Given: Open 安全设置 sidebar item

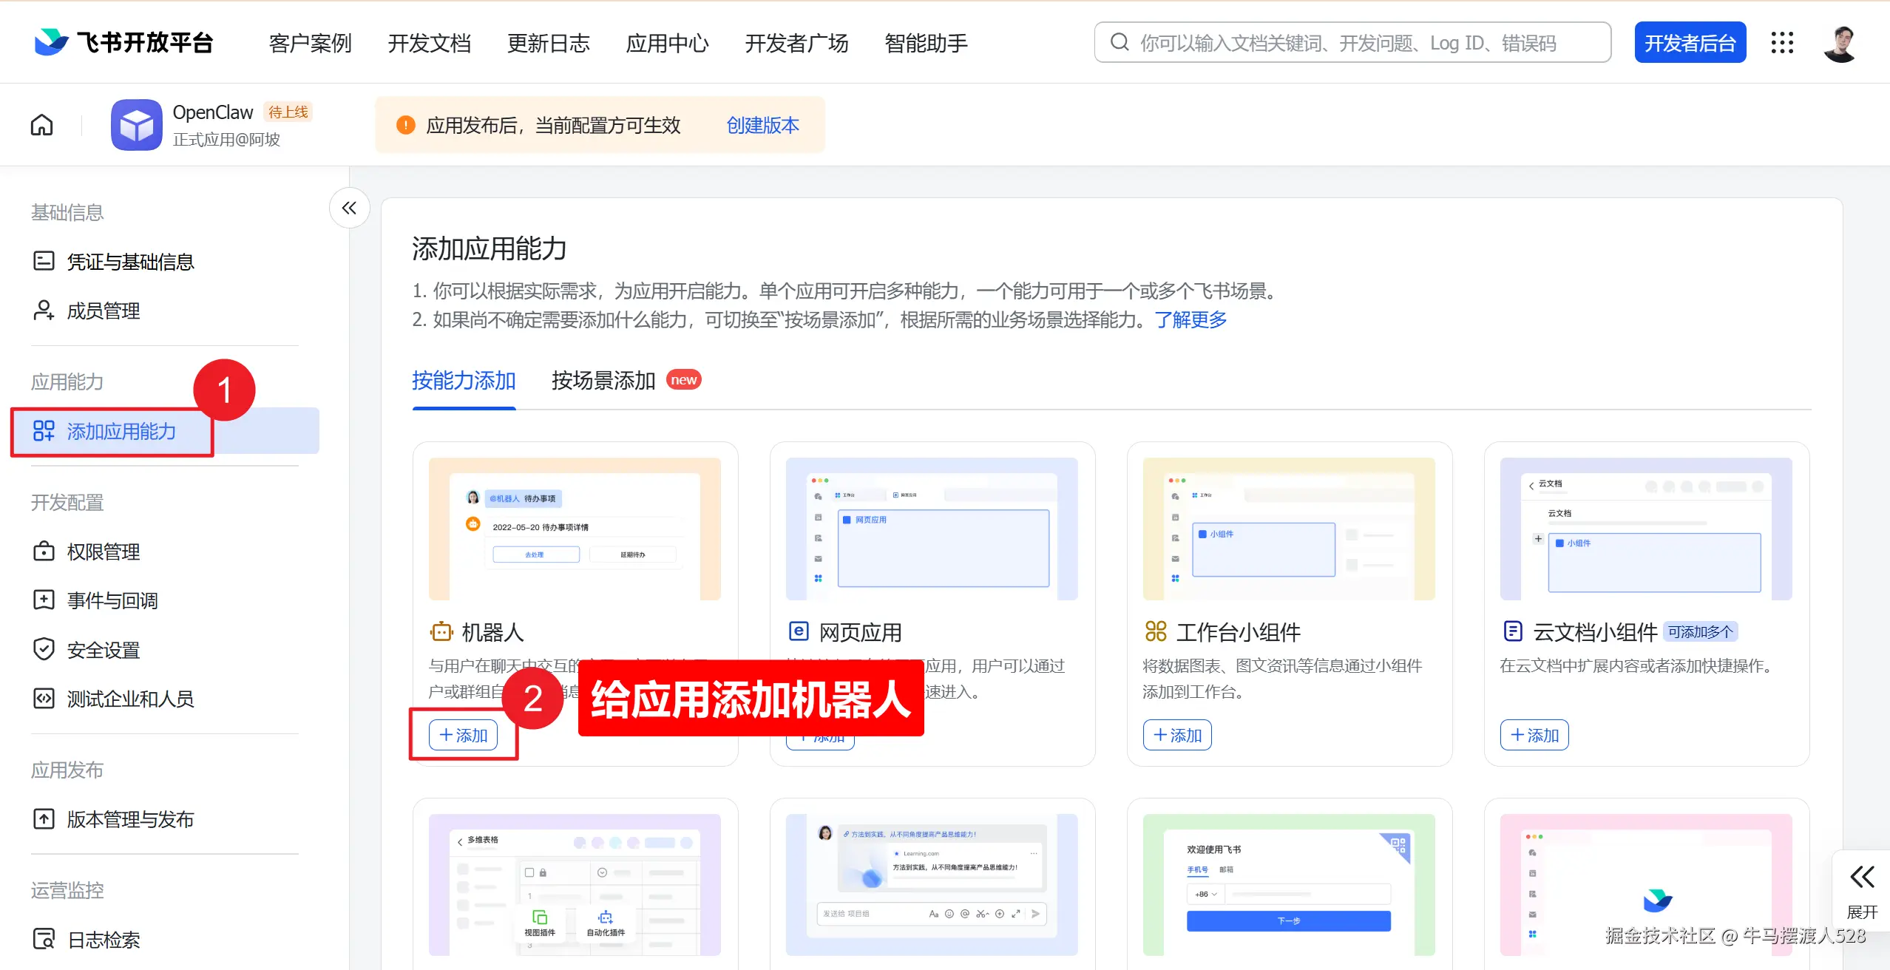Looking at the screenshot, I should [104, 650].
